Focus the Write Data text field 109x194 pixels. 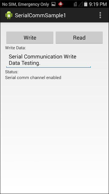[48, 60]
